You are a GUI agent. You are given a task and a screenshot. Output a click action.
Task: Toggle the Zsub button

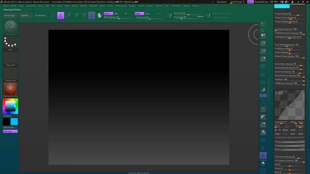coord(147,14)
